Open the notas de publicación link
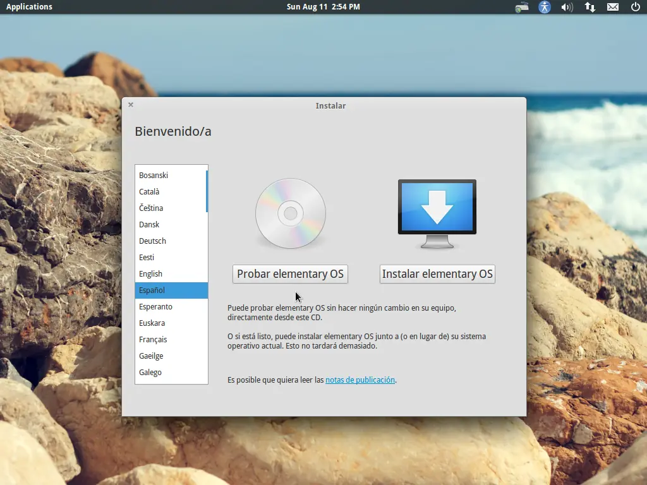The height and width of the screenshot is (485, 647). (360, 380)
